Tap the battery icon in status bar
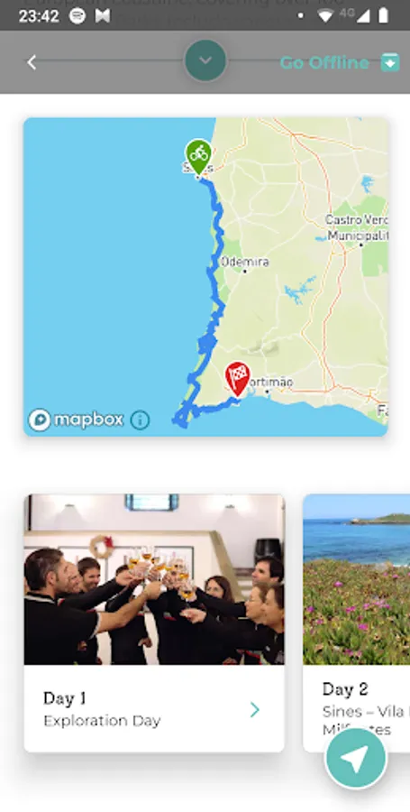410x812 pixels. coord(383,16)
